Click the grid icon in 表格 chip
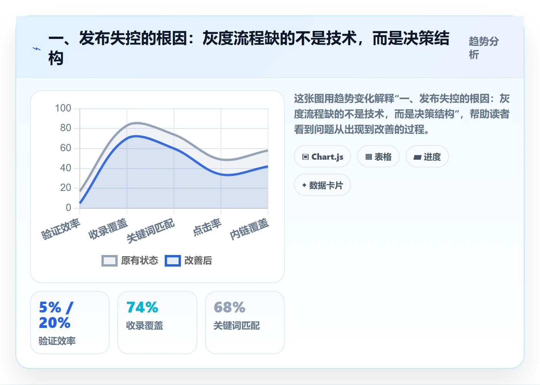This screenshot has width=540, height=385. 369,157
